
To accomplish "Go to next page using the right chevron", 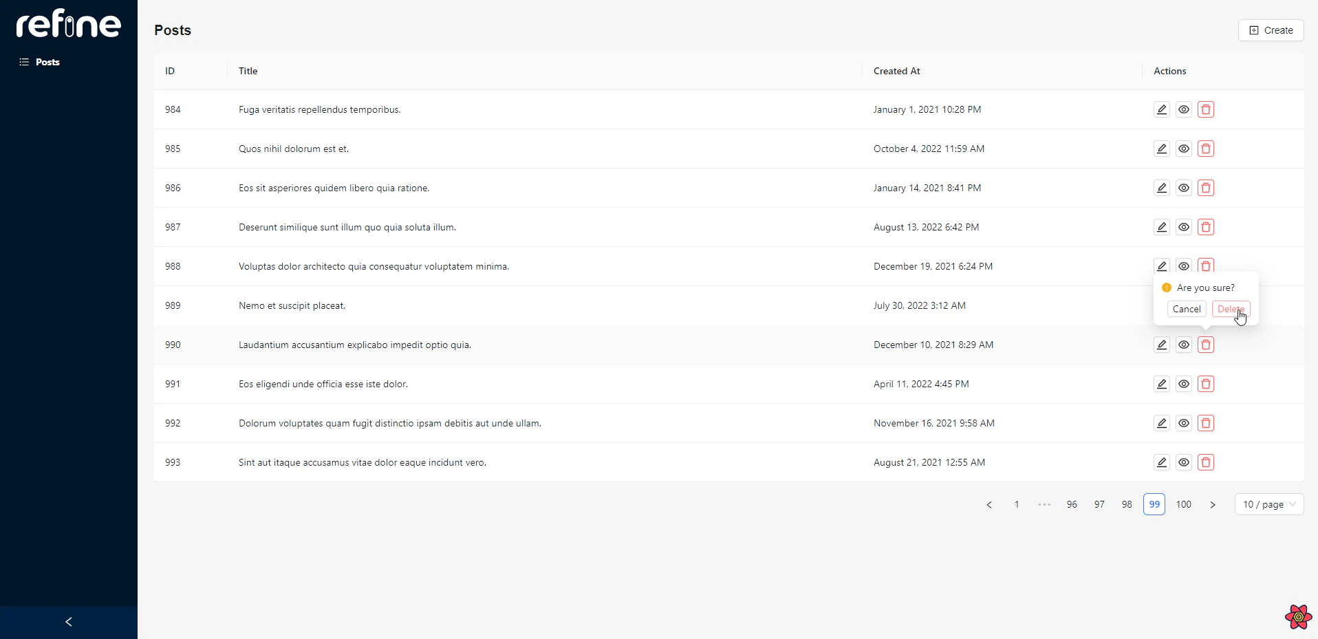I will pos(1212,504).
